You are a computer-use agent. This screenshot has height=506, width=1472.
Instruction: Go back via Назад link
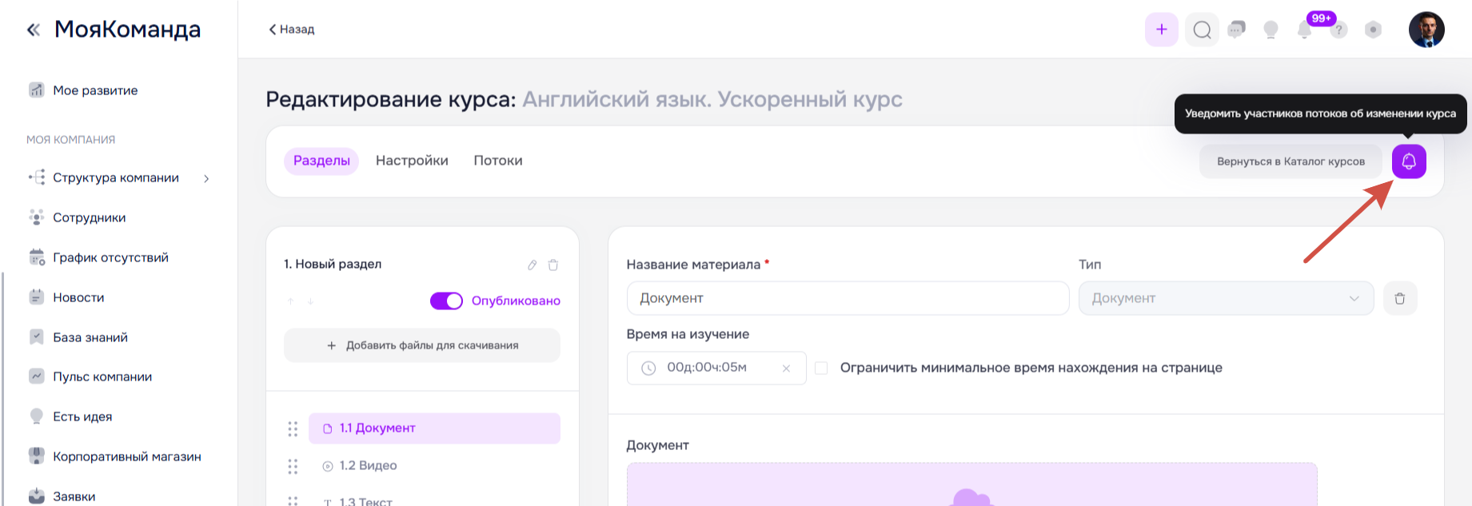point(292,30)
